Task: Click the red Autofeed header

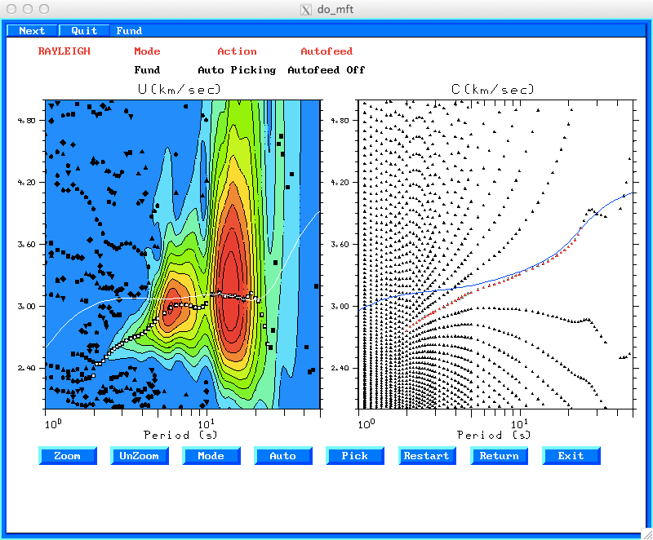Action: point(326,51)
